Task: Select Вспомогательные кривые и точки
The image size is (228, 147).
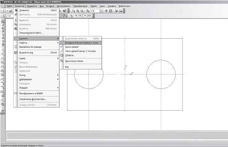Action: 81,43
